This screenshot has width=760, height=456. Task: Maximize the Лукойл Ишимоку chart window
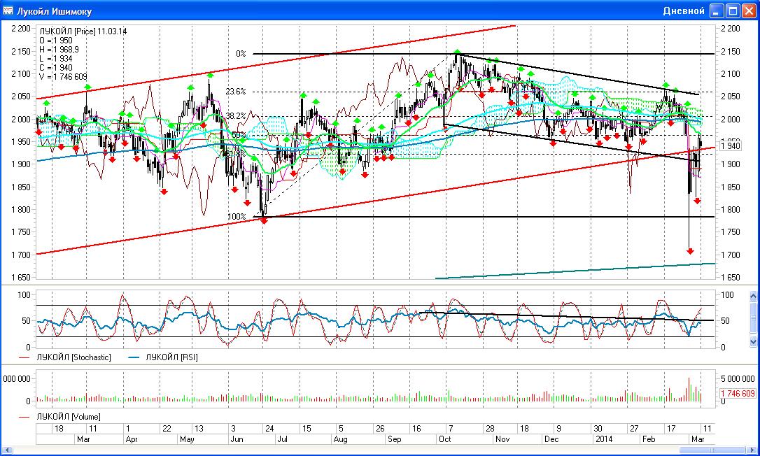point(733,10)
